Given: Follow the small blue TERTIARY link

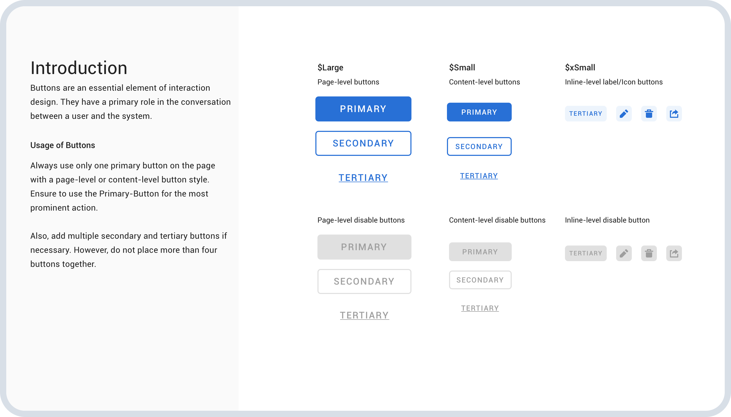Looking at the screenshot, I should tap(479, 176).
